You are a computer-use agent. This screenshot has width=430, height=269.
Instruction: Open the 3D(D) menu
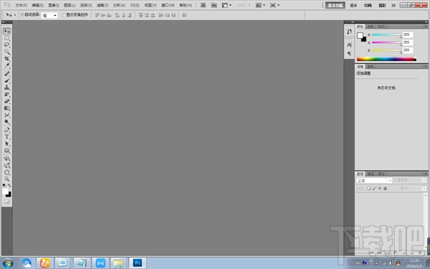coord(135,5)
